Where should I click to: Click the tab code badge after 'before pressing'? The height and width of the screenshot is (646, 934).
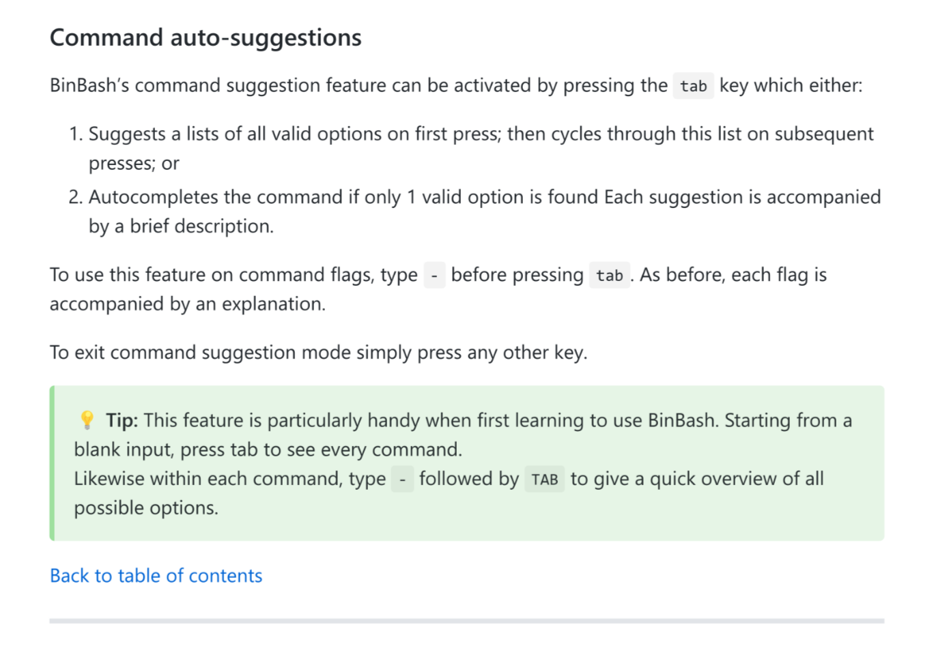pos(609,276)
